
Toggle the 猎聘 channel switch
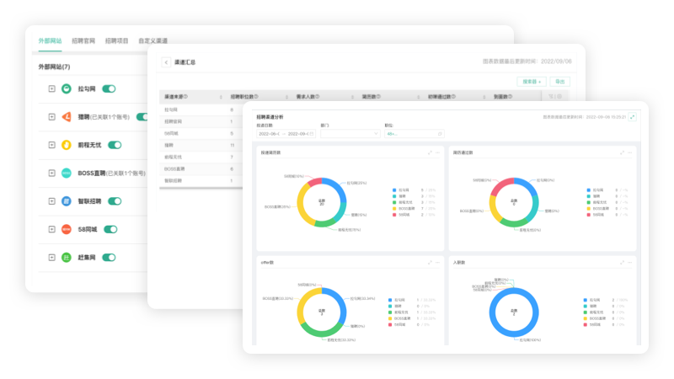tap(142, 117)
